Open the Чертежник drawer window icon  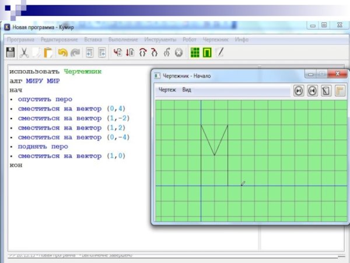tap(206, 53)
